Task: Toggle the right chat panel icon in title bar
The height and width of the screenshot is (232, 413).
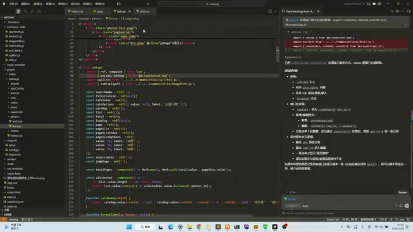Action: pyautogui.click(x=374, y=4)
